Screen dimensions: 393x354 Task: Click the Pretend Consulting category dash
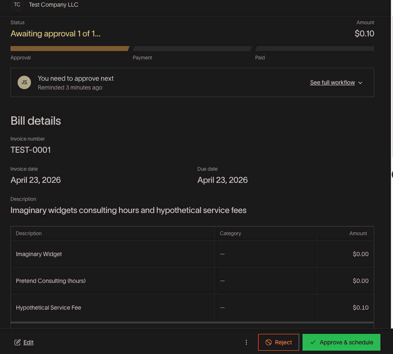(x=222, y=281)
